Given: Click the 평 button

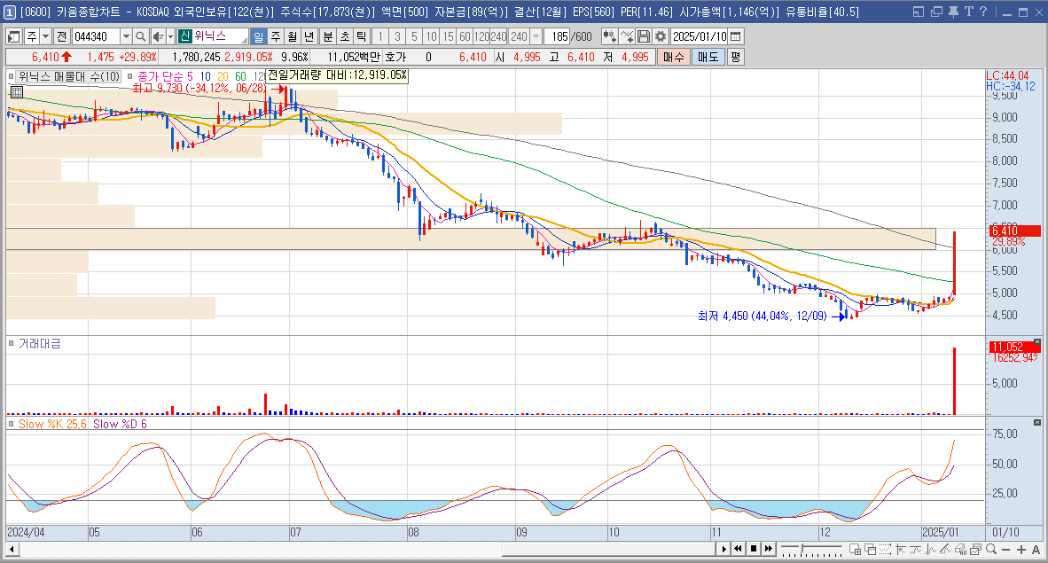Looking at the screenshot, I should coord(735,58).
